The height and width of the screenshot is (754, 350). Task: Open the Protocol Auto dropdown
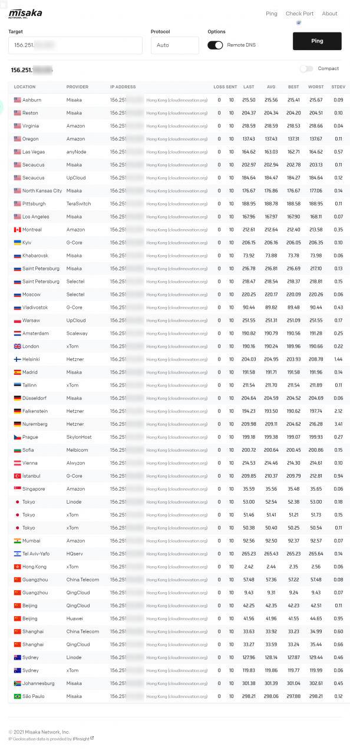[x=175, y=45]
